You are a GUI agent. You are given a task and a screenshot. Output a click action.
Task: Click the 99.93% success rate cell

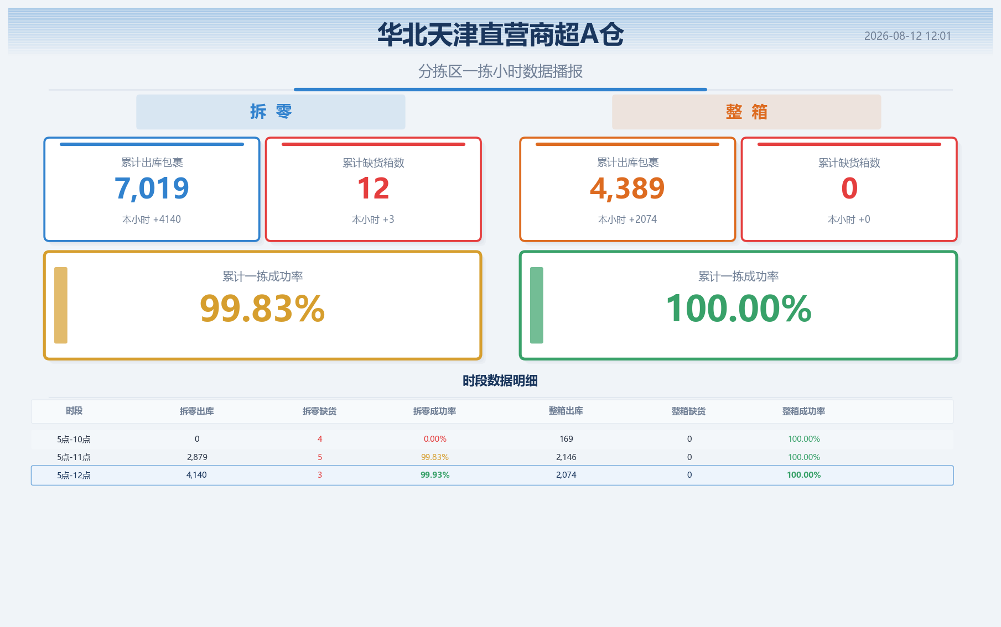pyautogui.click(x=435, y=475)
